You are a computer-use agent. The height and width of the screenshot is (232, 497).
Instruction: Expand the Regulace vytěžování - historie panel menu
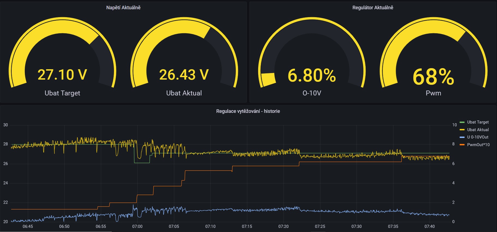coord(248,111)
